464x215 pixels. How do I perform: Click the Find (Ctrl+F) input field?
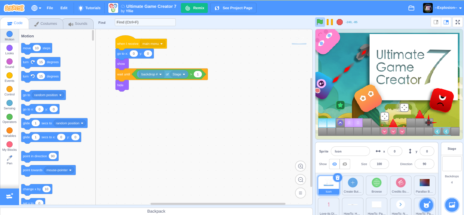pos(145,22)
